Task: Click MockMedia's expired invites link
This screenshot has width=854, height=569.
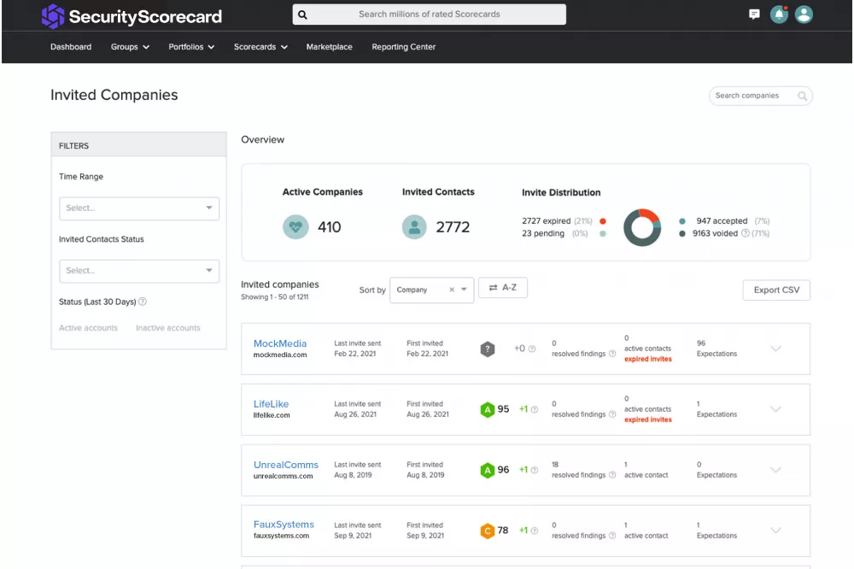Action: pyautogui.click(x=647, y=359)
